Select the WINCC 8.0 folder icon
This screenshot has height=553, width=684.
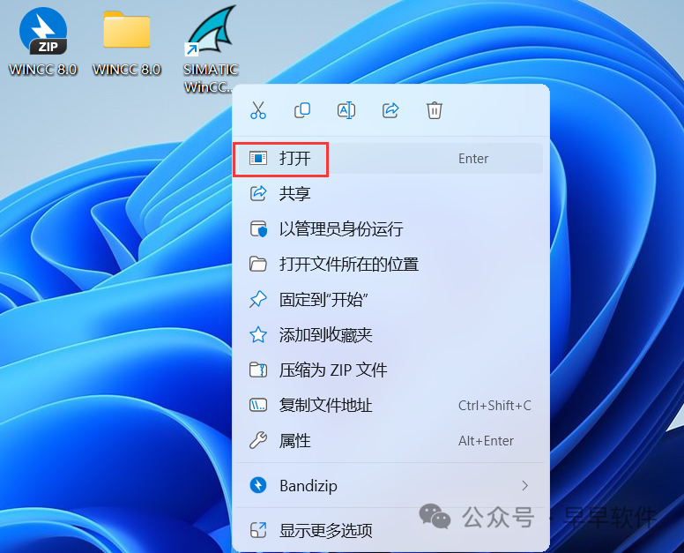127,32
